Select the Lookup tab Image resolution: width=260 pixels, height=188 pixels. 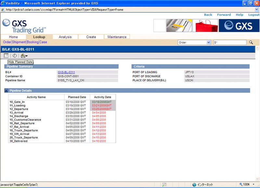(39, 37)
